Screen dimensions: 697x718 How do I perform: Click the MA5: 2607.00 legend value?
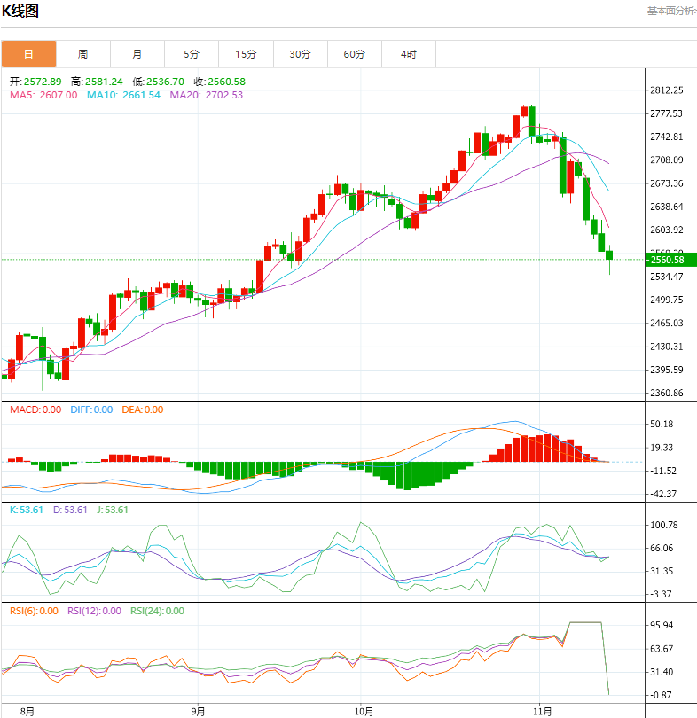(x=43, y=95)
